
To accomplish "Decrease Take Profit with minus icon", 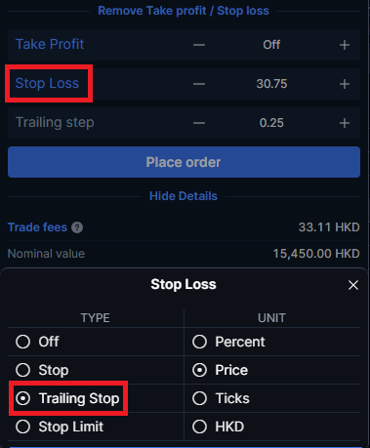I will tap(199, 45).
